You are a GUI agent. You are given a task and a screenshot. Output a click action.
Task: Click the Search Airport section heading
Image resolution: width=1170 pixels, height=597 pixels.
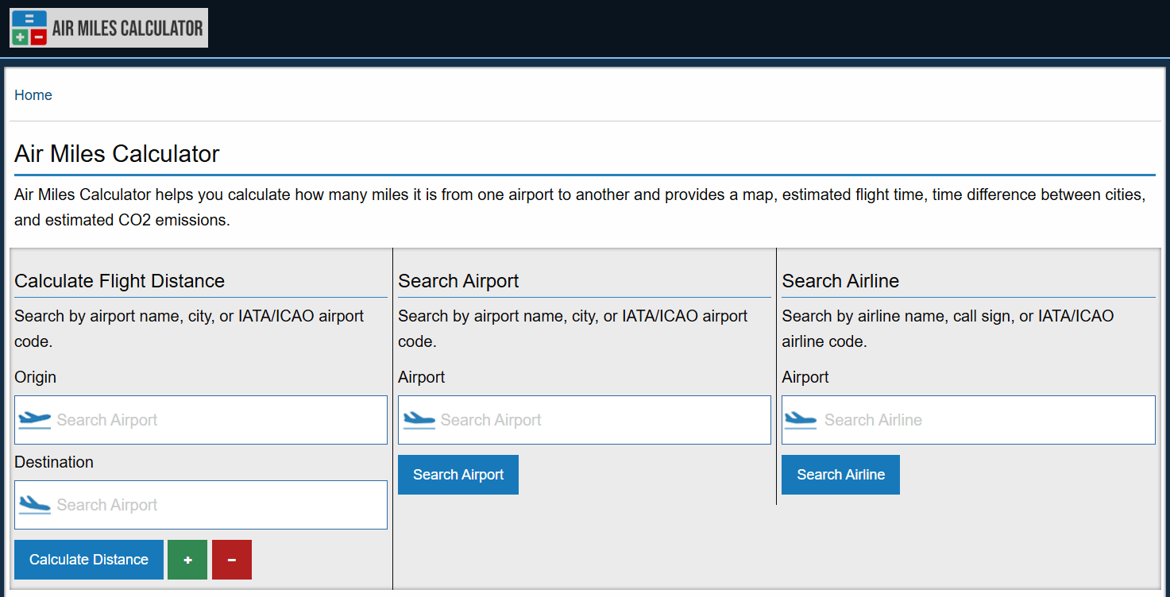click(x=458, y=281)
